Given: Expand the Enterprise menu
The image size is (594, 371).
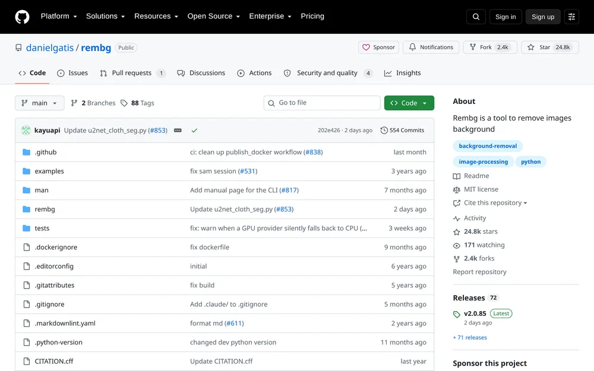Looking at the screenshot, I should pyautogui.click(x=270, y=16).
